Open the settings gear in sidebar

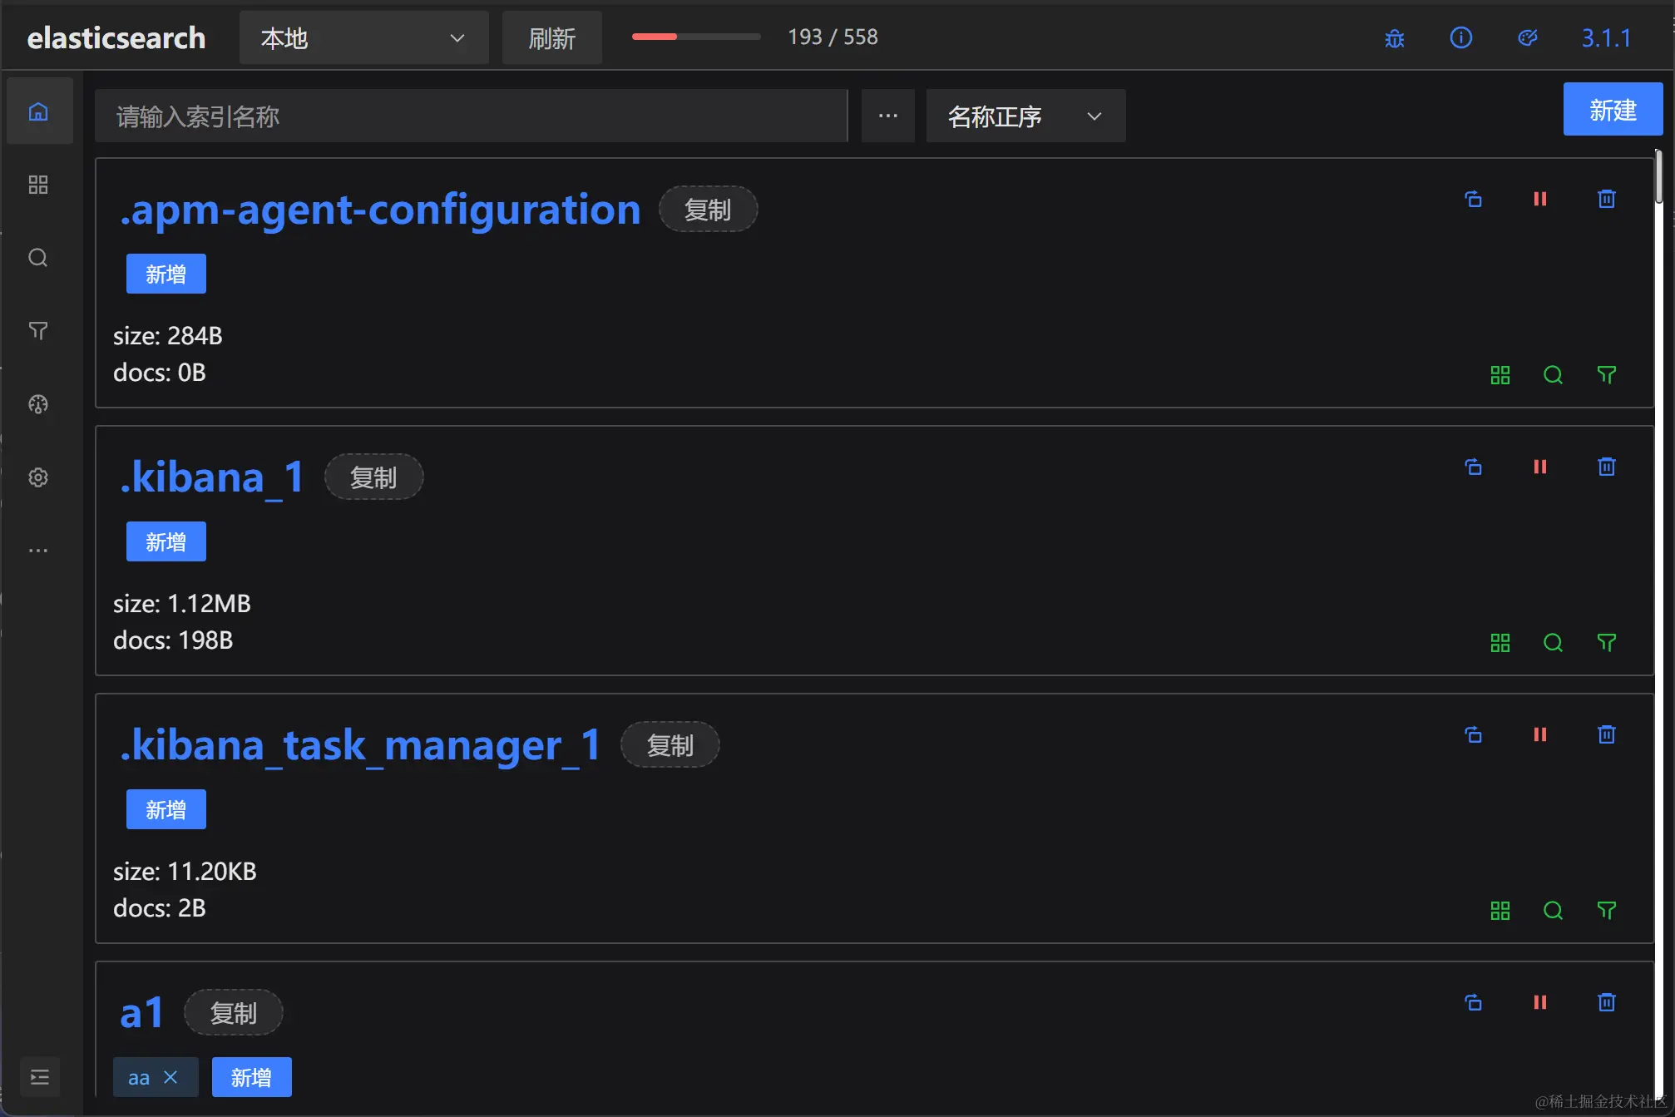tap(37, 477)
